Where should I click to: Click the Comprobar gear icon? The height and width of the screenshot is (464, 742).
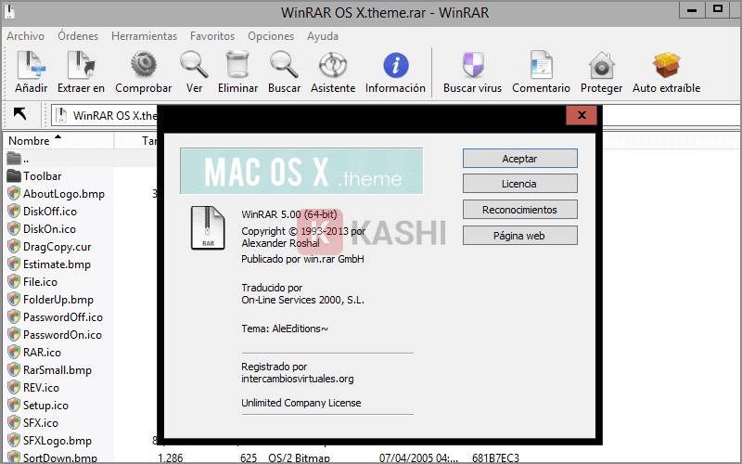click(144, 64)
